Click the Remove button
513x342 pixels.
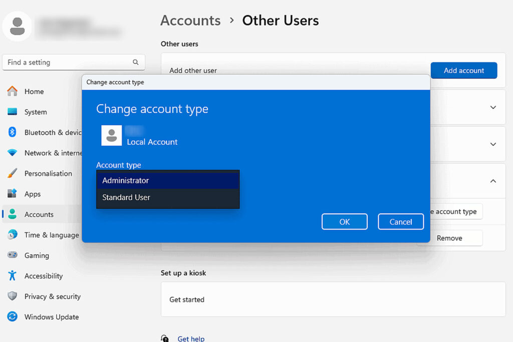[456, 238]
